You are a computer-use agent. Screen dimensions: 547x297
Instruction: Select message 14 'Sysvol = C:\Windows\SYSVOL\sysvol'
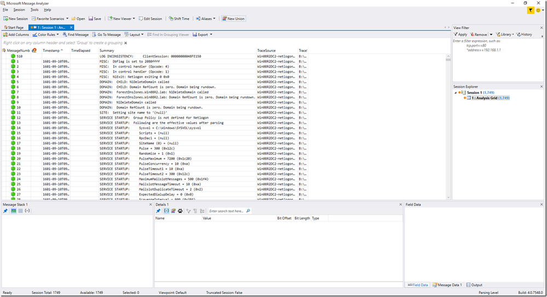[154, 128]
